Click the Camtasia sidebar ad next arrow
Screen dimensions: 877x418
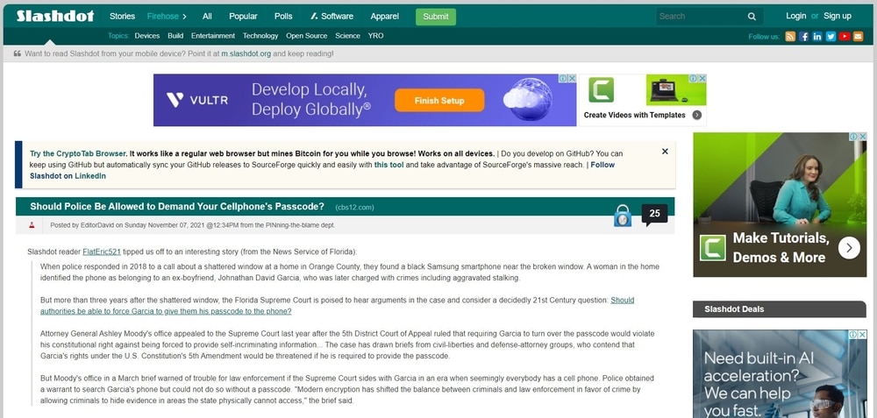point(849,248)
